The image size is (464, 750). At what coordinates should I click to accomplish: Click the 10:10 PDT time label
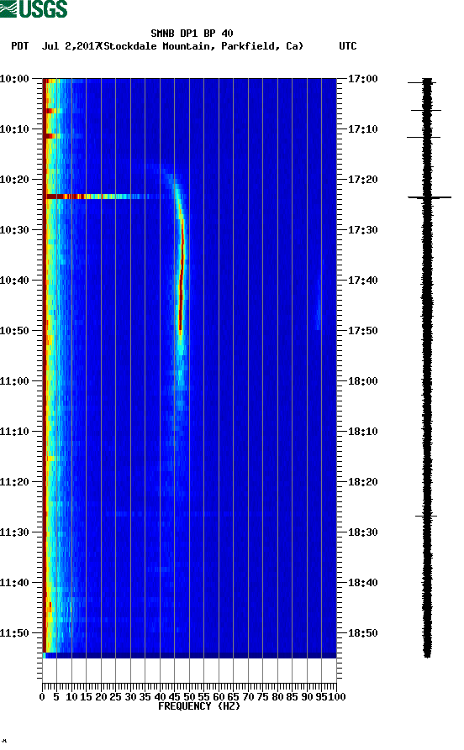pos(15,129)
